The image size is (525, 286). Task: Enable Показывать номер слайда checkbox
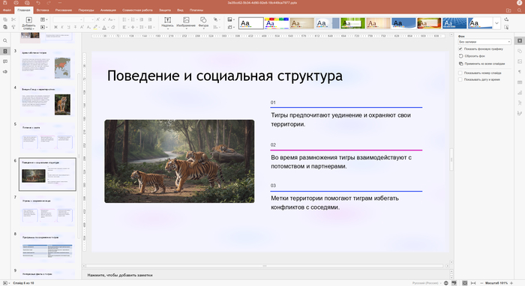pyautogui.click(x=460, y=73)
